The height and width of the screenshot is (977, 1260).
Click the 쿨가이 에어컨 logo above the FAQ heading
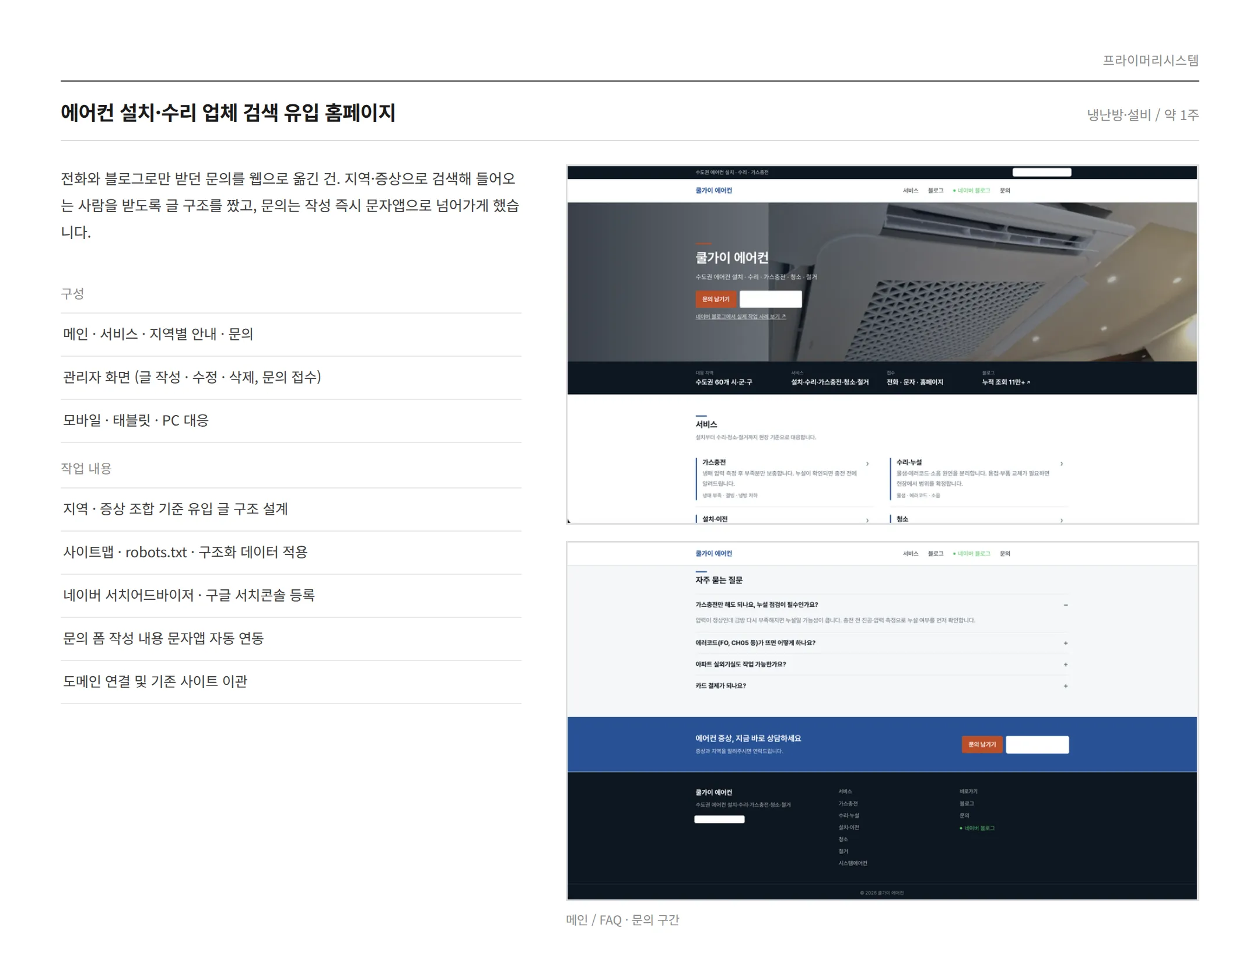coord(713,554)
